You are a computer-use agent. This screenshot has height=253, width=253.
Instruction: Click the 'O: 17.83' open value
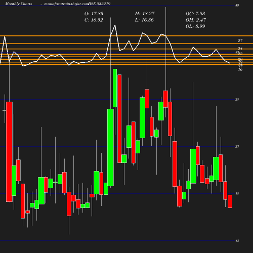tap(94, 14)
